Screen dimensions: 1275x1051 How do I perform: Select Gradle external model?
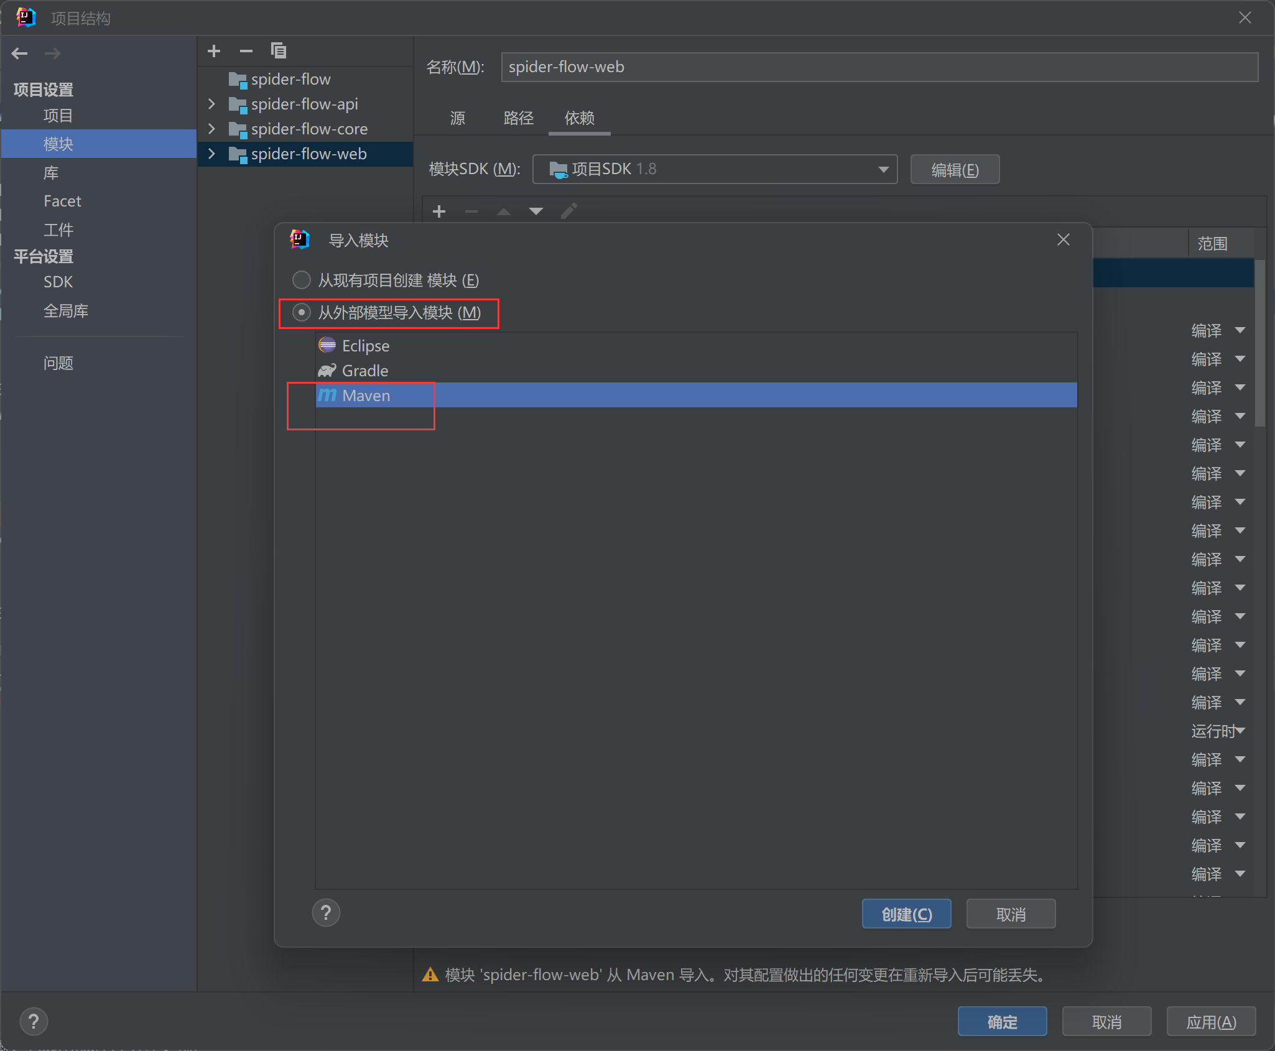(x=697, y=371)
